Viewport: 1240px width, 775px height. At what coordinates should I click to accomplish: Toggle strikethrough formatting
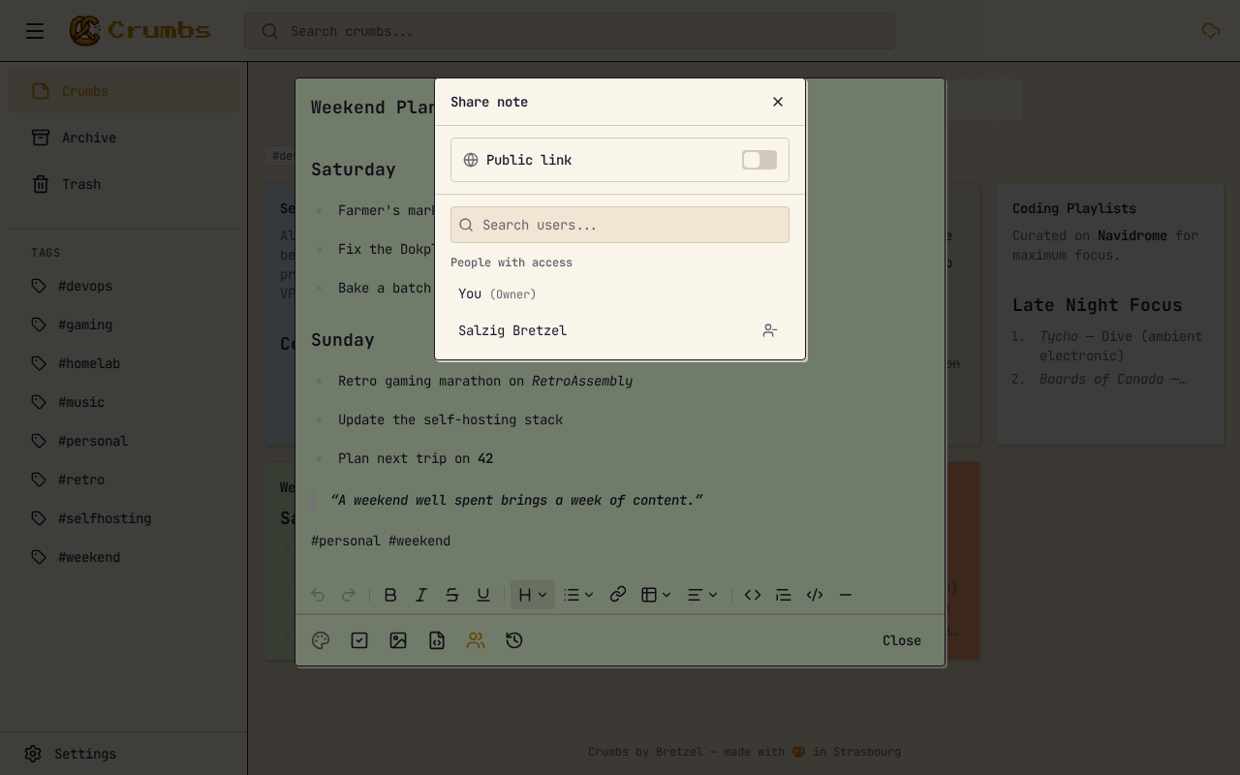click(452, 595)
